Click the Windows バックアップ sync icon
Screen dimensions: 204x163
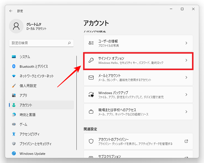91,94
